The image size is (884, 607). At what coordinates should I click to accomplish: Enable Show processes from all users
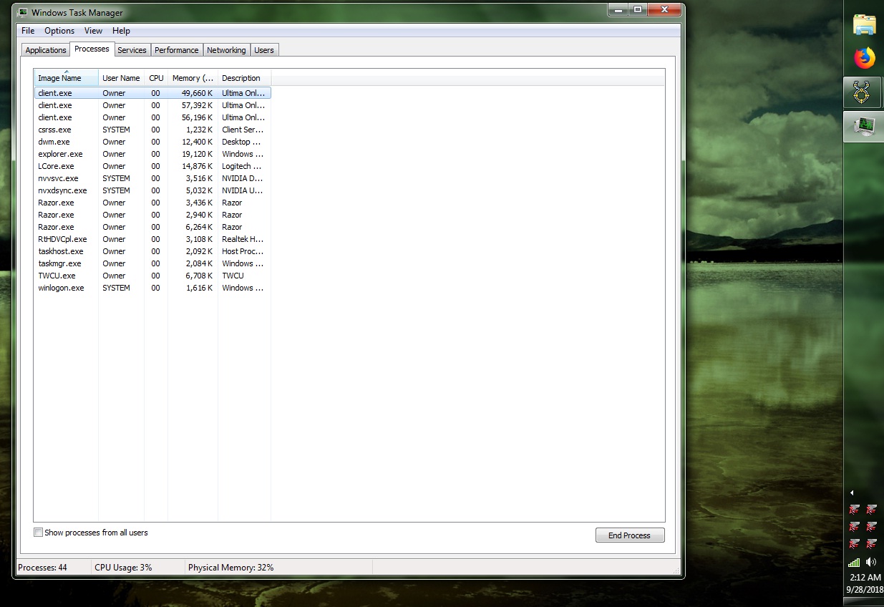coord(39,533)
